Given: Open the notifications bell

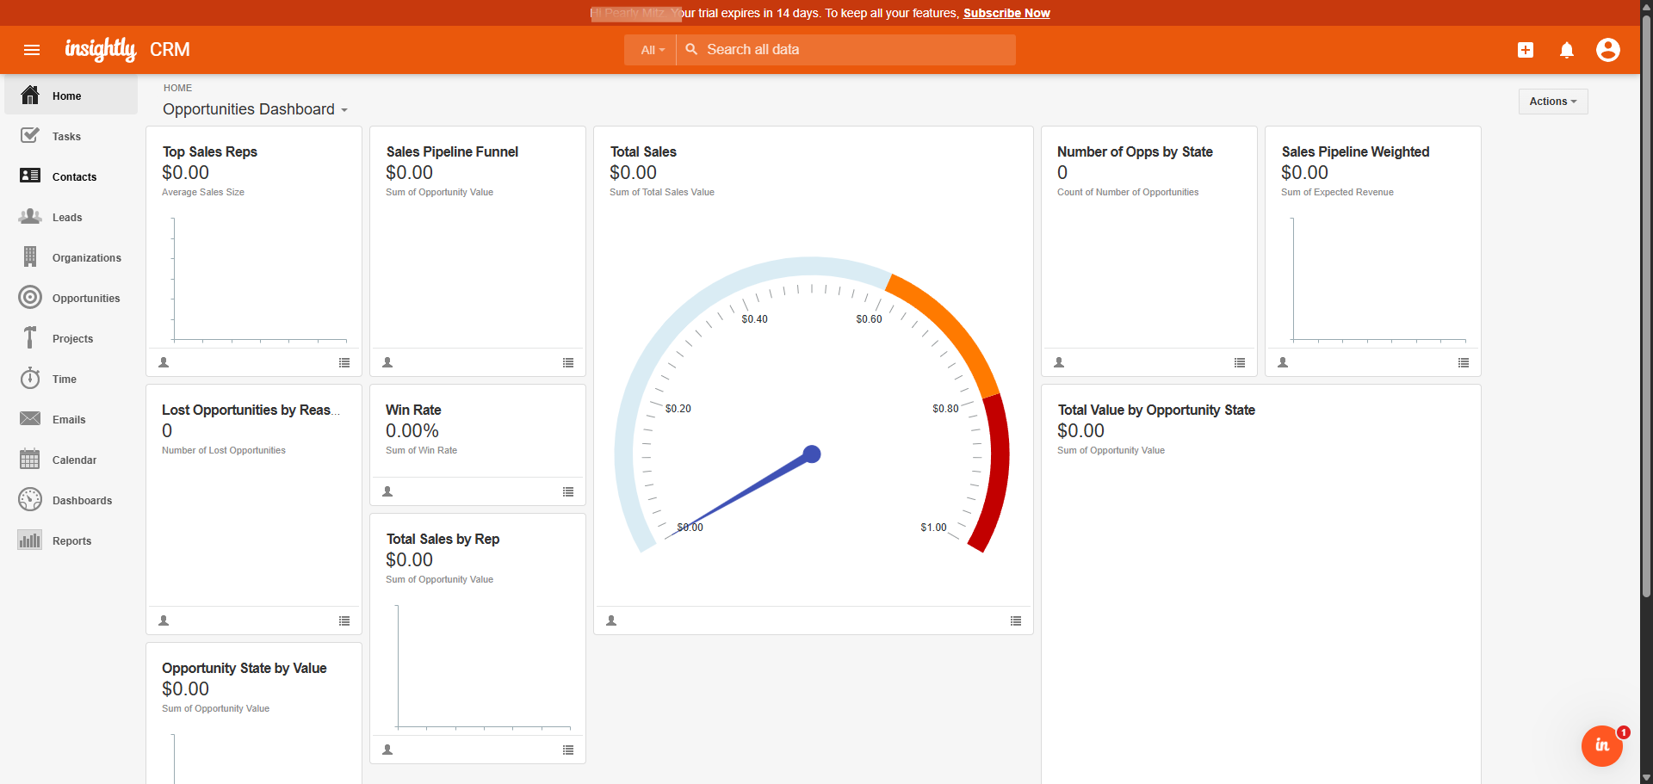Looking at the screenshot, I should [x=1566, y=50].
